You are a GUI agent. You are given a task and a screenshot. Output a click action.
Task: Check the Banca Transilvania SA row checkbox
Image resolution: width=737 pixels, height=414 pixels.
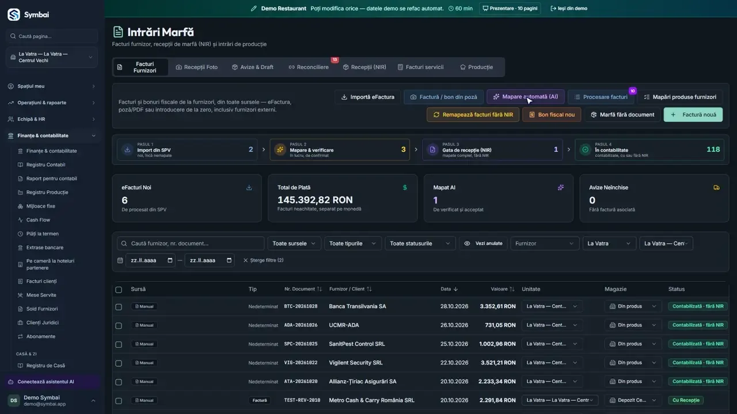pos(119,307)
